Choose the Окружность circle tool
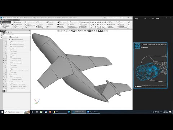The width and height of the screenshot is (173, 130). pyautogui.click(x=18, y=25)
